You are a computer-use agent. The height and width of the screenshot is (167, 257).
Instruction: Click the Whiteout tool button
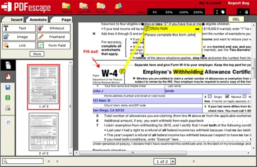point(54,28)
